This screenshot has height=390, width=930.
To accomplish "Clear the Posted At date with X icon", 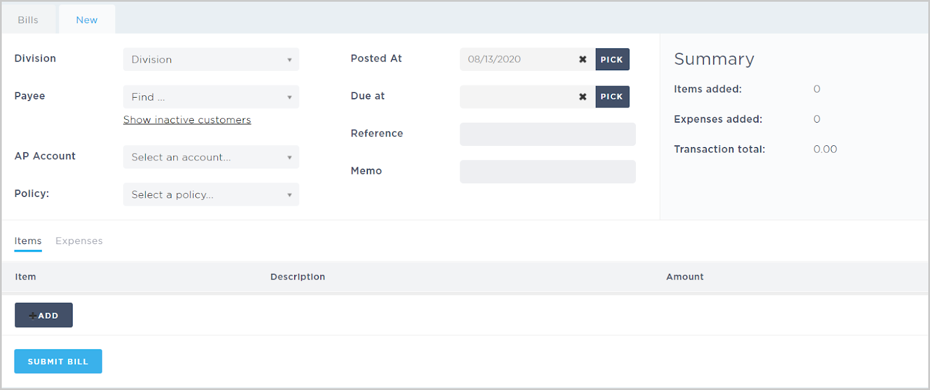I will (582, 59).
